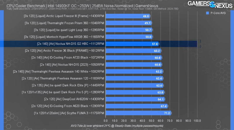Screen dimensions: 234x130
Task: Select the Thermalright Frozen Prism 360 label
Action: tap(64, 23)
